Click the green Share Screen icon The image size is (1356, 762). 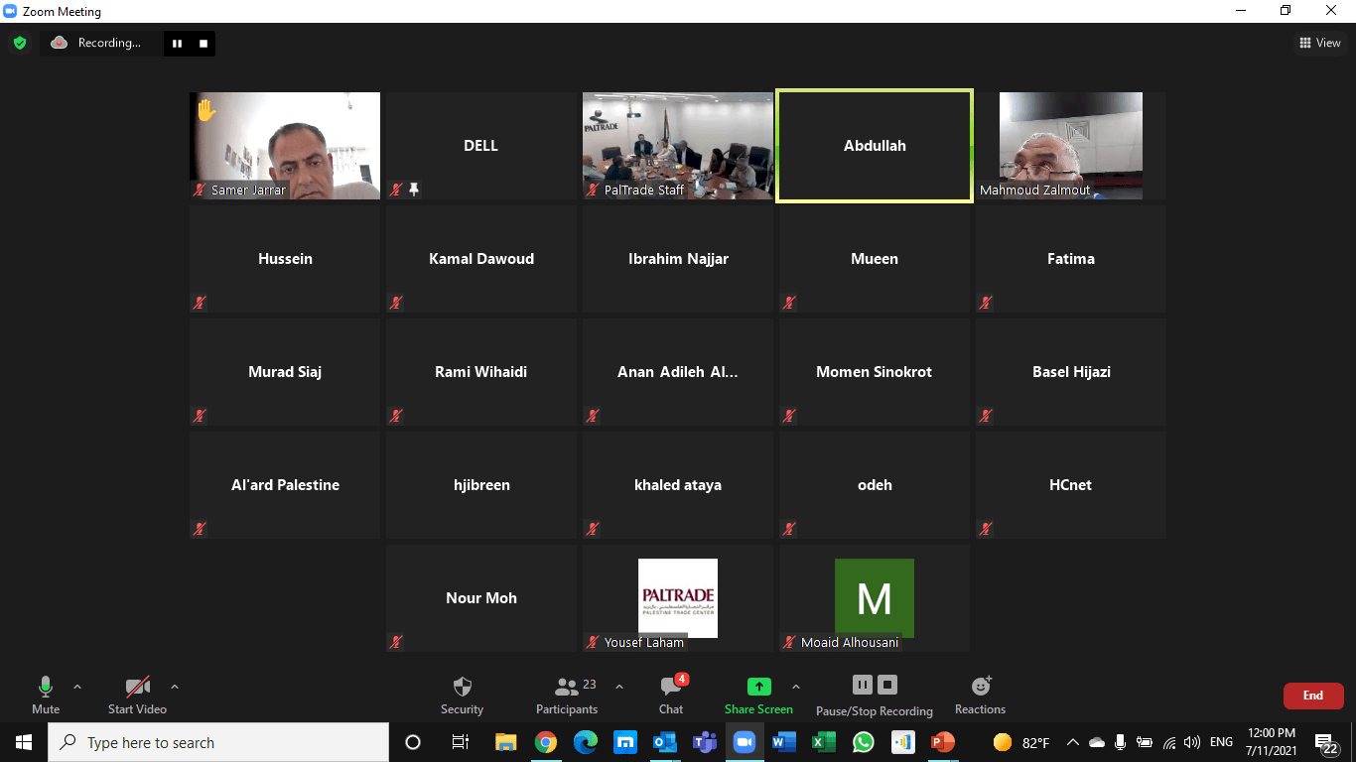pos(758,687)
